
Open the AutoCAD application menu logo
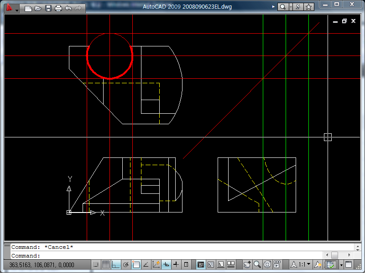[9, 8]
